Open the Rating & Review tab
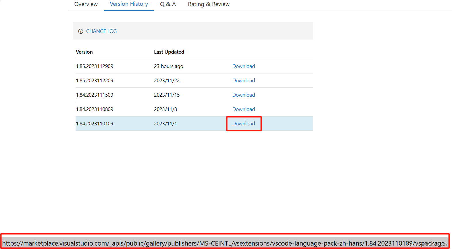Viewport: 452px width, 249px height. click(209, 4)
